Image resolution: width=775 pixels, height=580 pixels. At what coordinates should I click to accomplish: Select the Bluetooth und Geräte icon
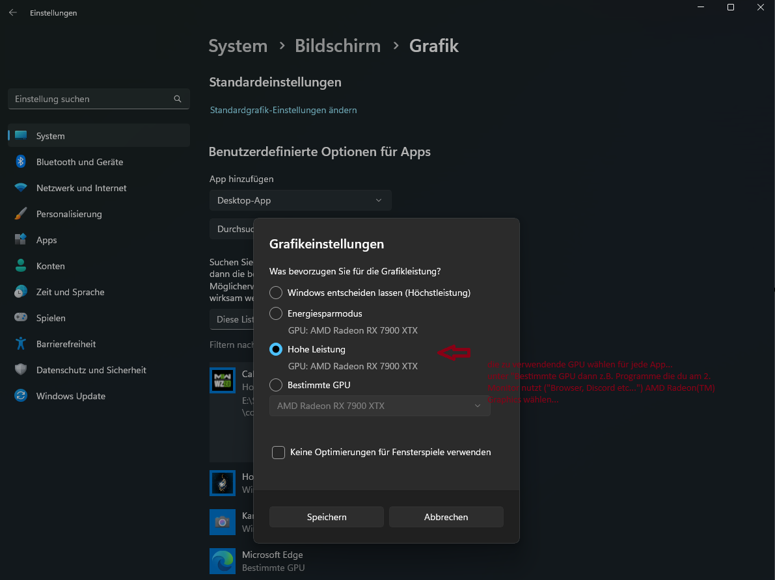click(21, 161)
